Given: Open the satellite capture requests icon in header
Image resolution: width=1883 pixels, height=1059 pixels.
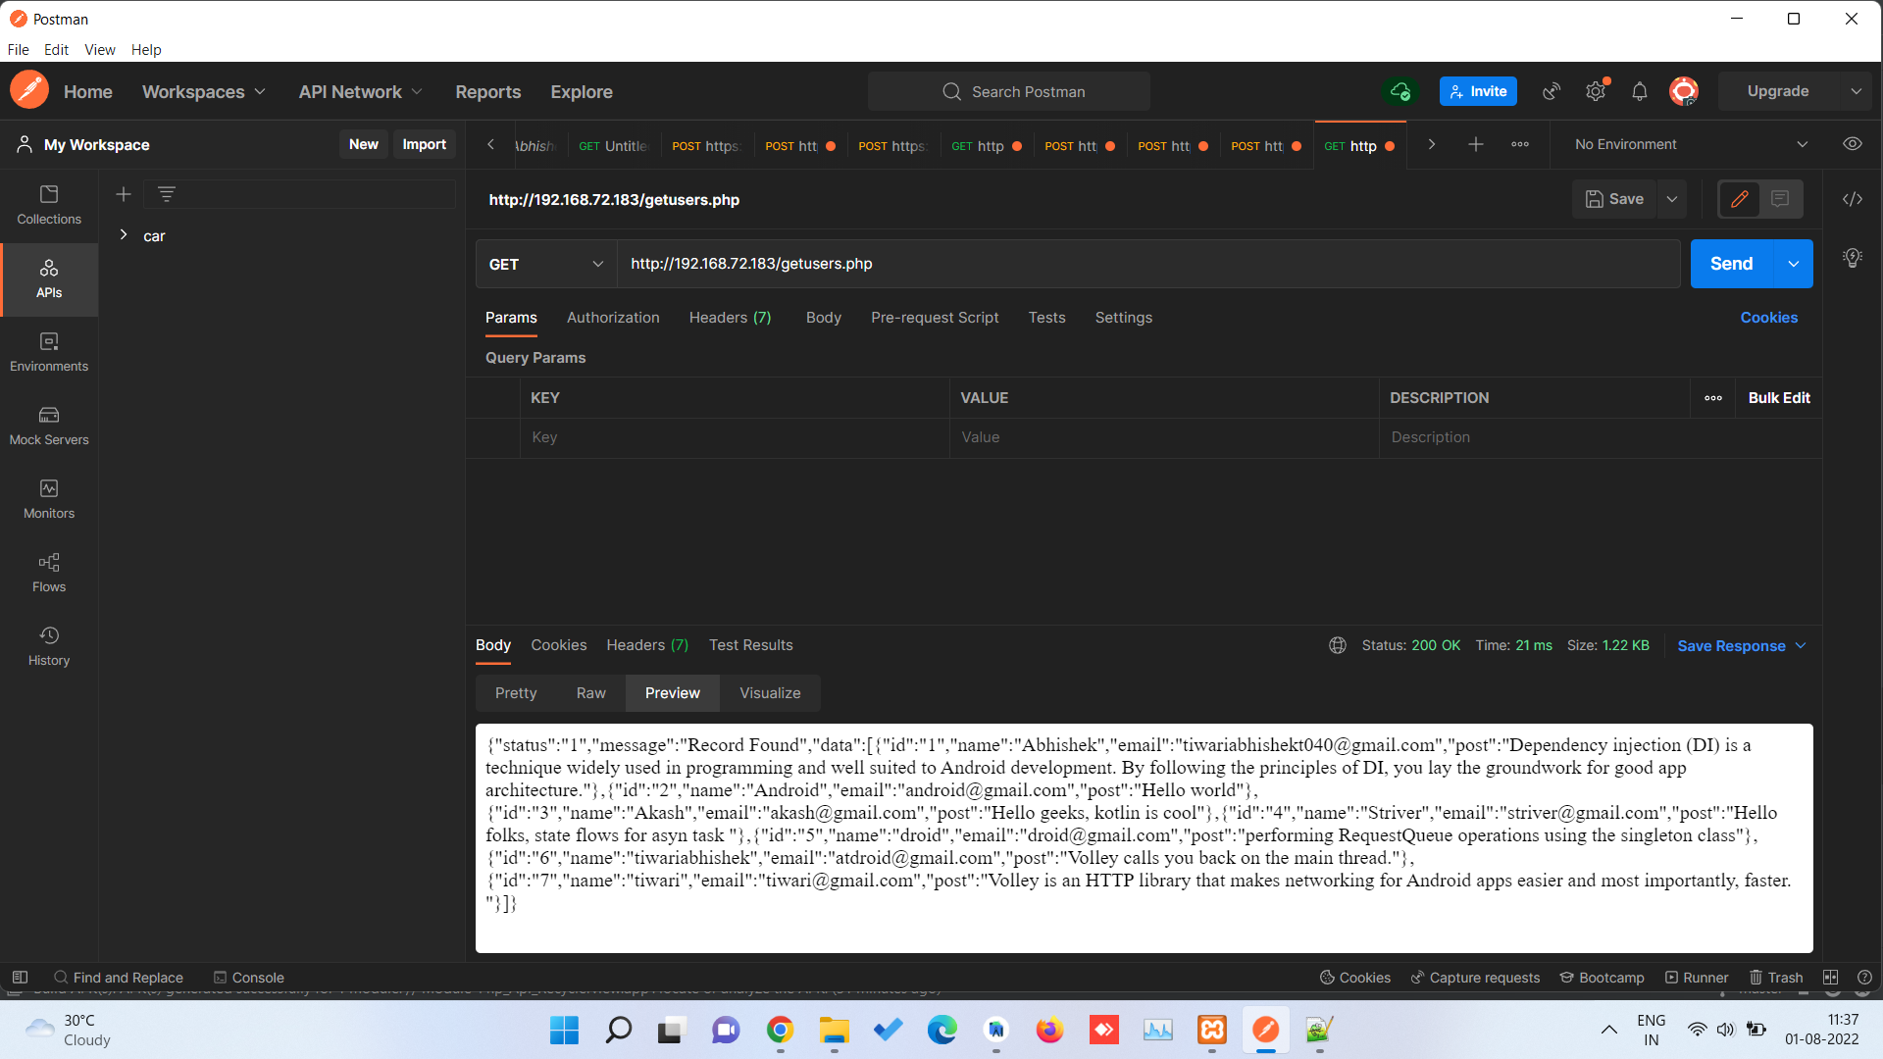Looking at the screenshot, I should [1551, 91].
